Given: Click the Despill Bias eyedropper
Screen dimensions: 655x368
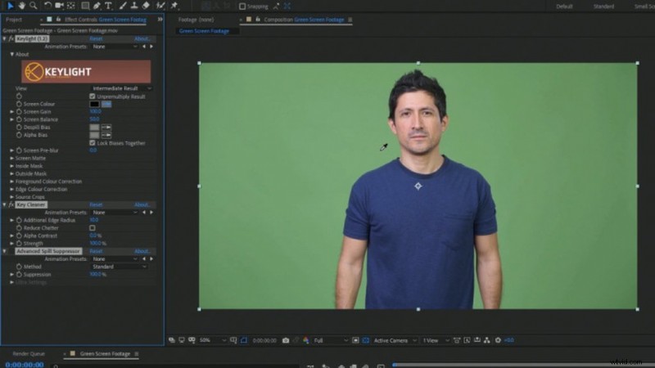Looking at the screenshot, I should (106, 128).
